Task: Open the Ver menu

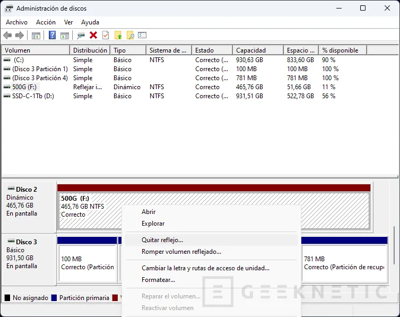Action: 68,22
